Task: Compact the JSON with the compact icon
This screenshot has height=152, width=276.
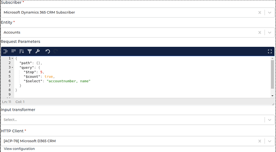Action: pos(14,51)
